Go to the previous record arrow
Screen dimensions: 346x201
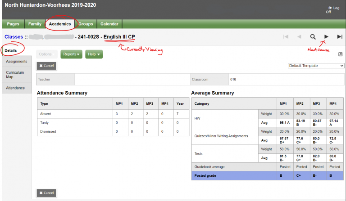point(299,36)
